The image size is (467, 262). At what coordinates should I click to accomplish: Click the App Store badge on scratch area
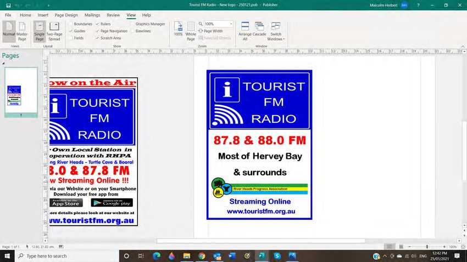click(x=66, y=203)
